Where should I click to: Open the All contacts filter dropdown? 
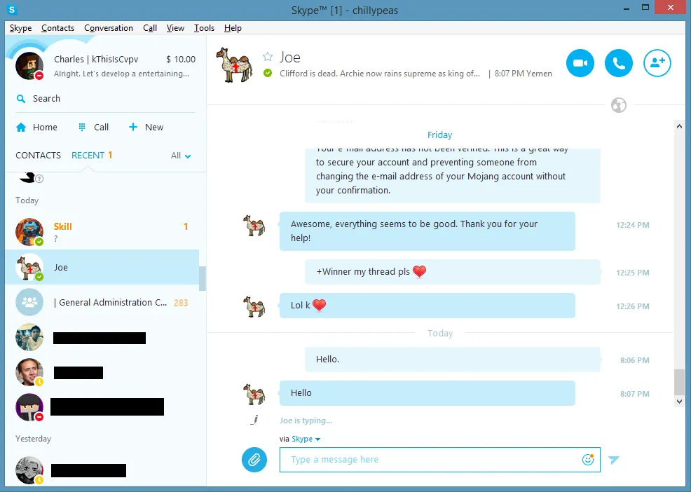coord(181,156)
